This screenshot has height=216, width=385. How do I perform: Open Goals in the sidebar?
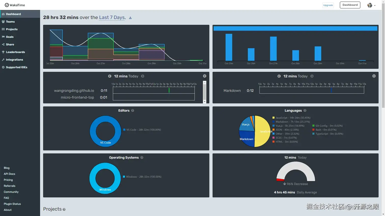pos(20,37)
